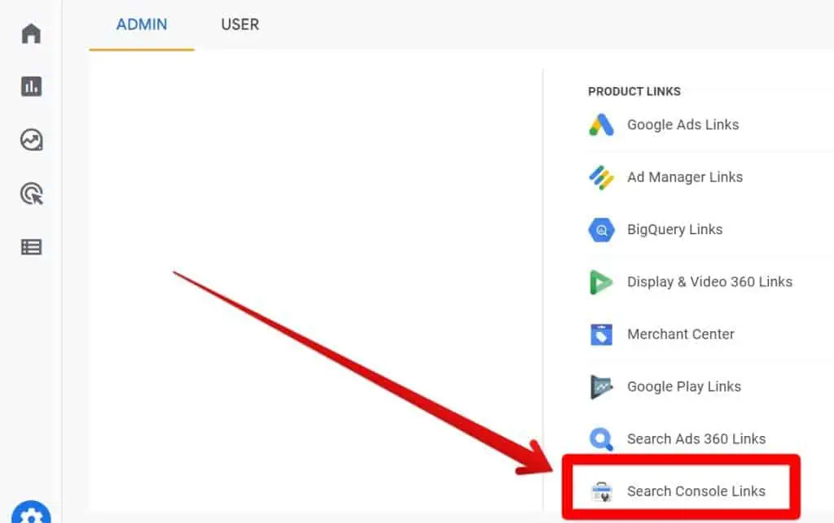Open the Library icon in sidebar

coord(30,246)
